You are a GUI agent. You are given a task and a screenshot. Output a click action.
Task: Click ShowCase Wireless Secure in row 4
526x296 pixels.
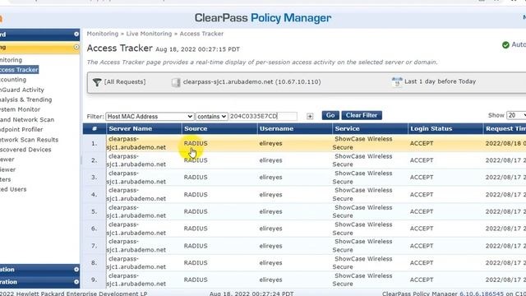click(362, 194)
